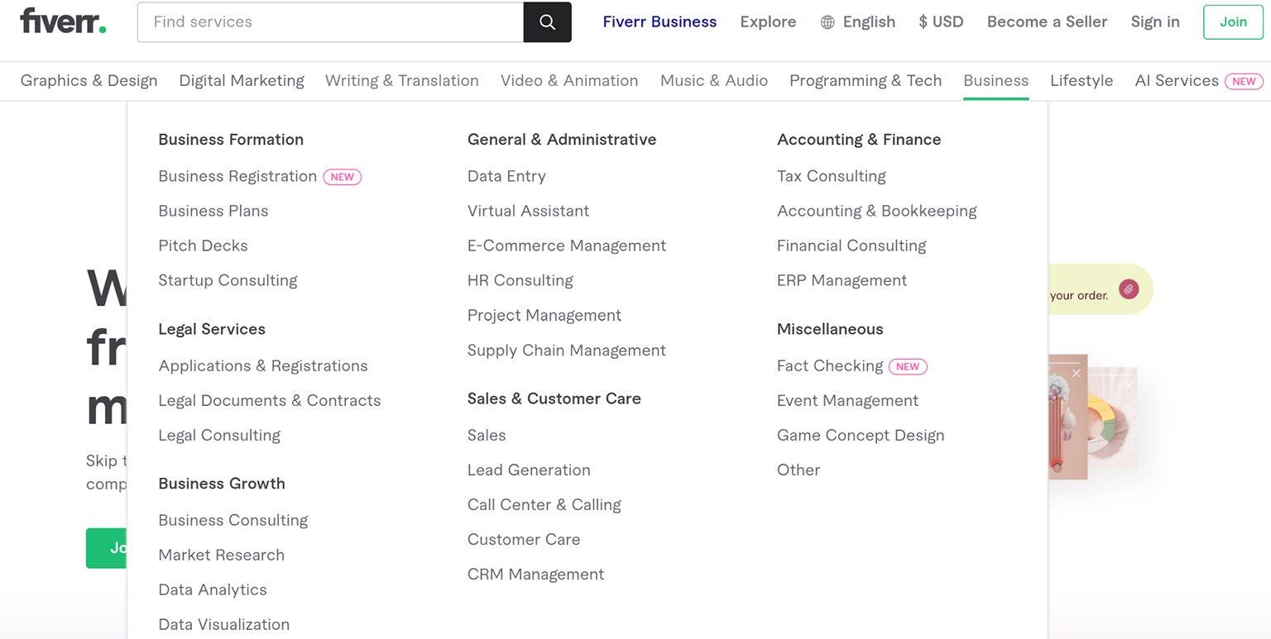This screenshot has height=639, width=1271.
Task: Select Accounting & Bookkeeping menu entry
Action: click(876, 211)
